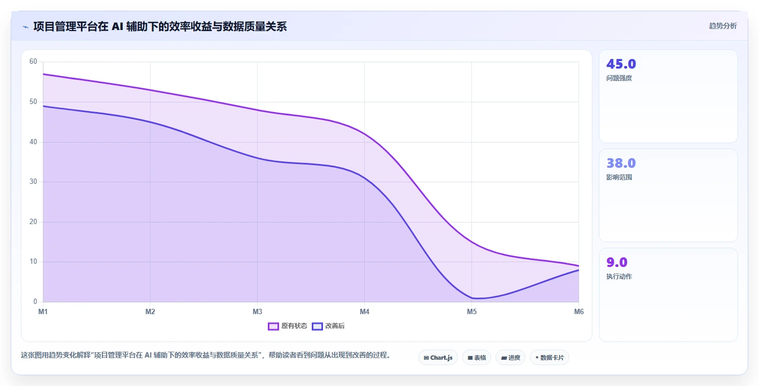
Task: Click the 表格 tag icon
Action: 470,358
